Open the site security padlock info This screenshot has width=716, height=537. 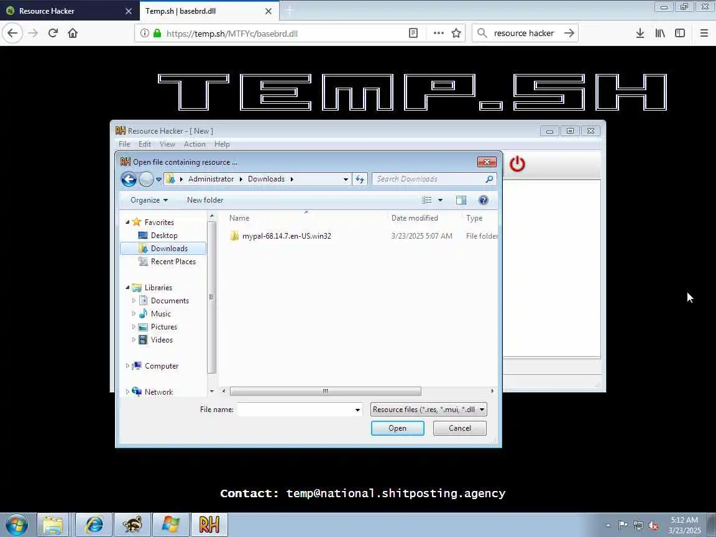[157, 33]
